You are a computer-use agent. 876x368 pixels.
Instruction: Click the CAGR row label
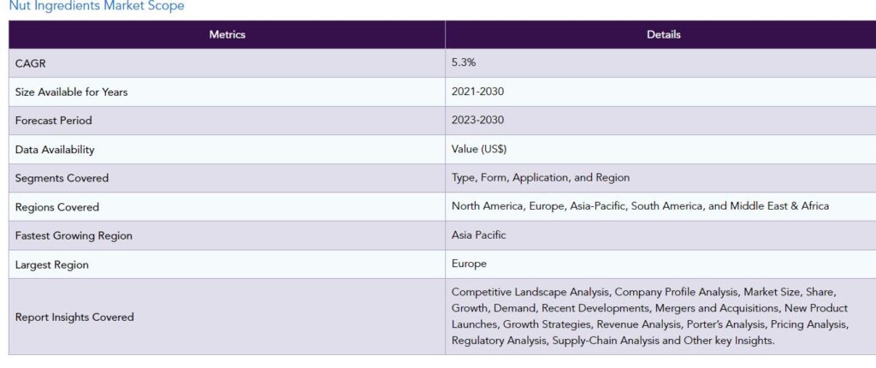coord(30,63)
